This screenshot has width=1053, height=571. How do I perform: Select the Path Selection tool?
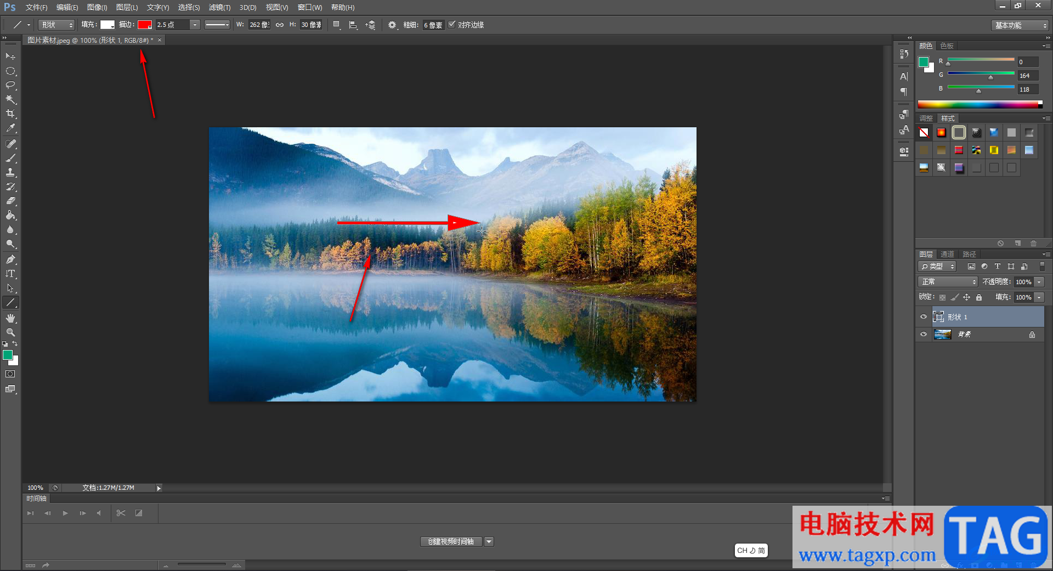(10, 288)
